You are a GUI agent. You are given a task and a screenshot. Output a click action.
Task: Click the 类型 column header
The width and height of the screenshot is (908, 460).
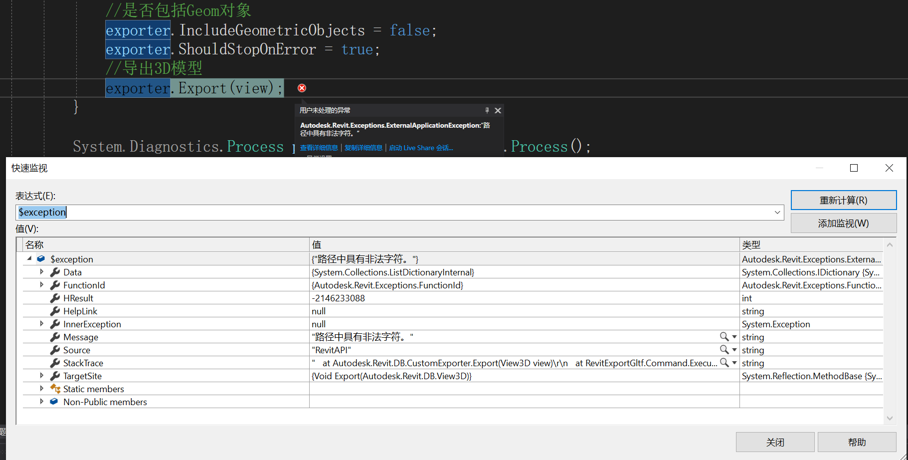click(x=811, y=244)
